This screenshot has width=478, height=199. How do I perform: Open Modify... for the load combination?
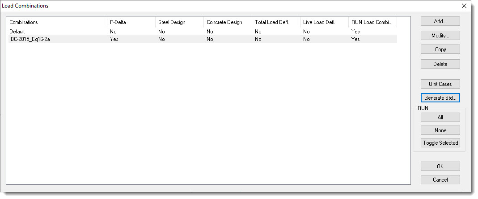pyautogui.click(x=440, y=36)
